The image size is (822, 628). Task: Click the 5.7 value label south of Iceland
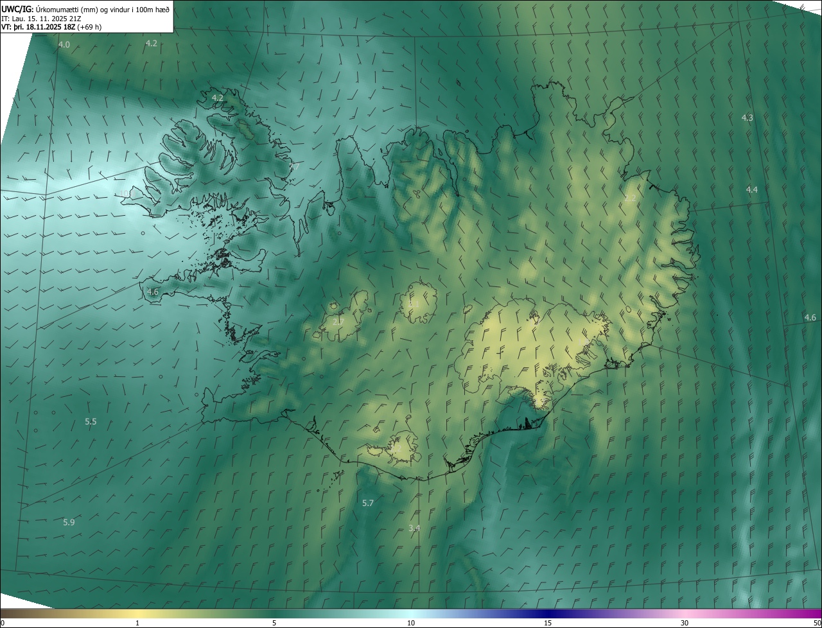pos(368,503)
